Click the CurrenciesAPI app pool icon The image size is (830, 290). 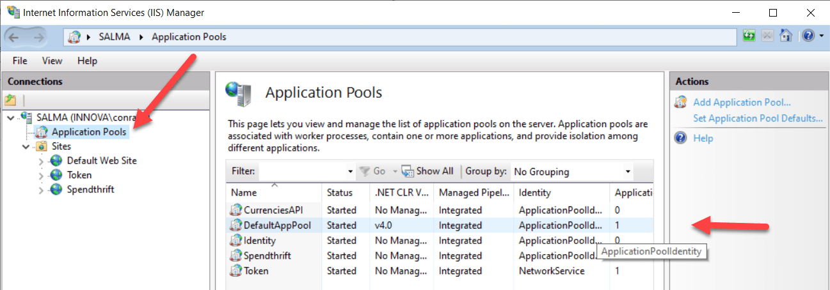(236, 210)
